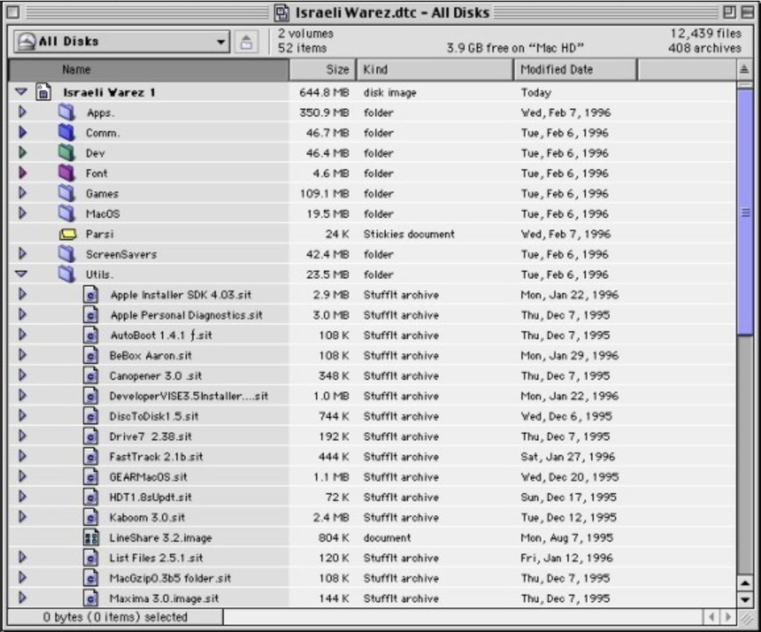Click the "Mon, Aug 7, 1995" date cell
The image size is (761, 632).
click(x=566, y=538)
